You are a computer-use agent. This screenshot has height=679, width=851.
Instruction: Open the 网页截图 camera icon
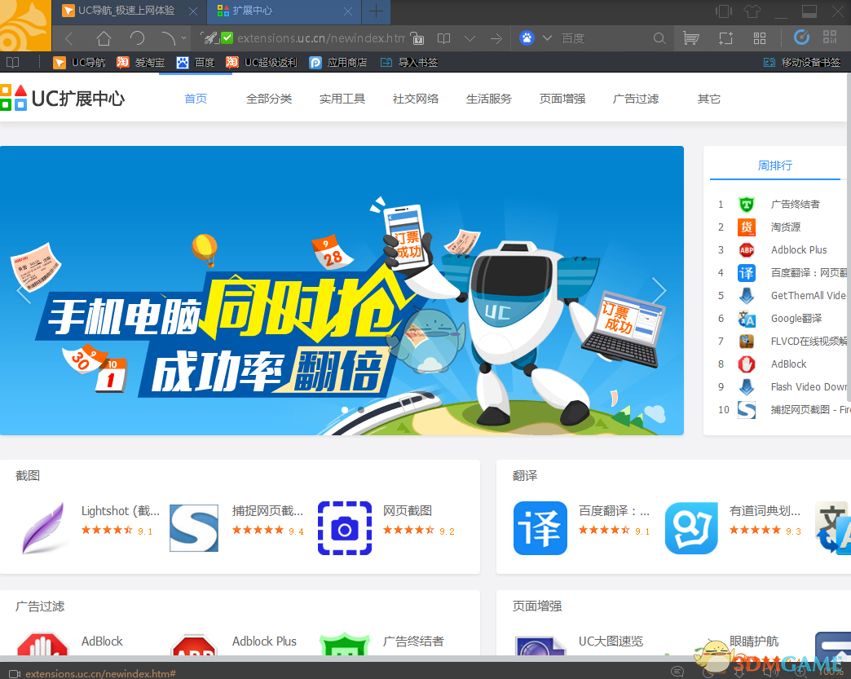[x=344, y=528]
